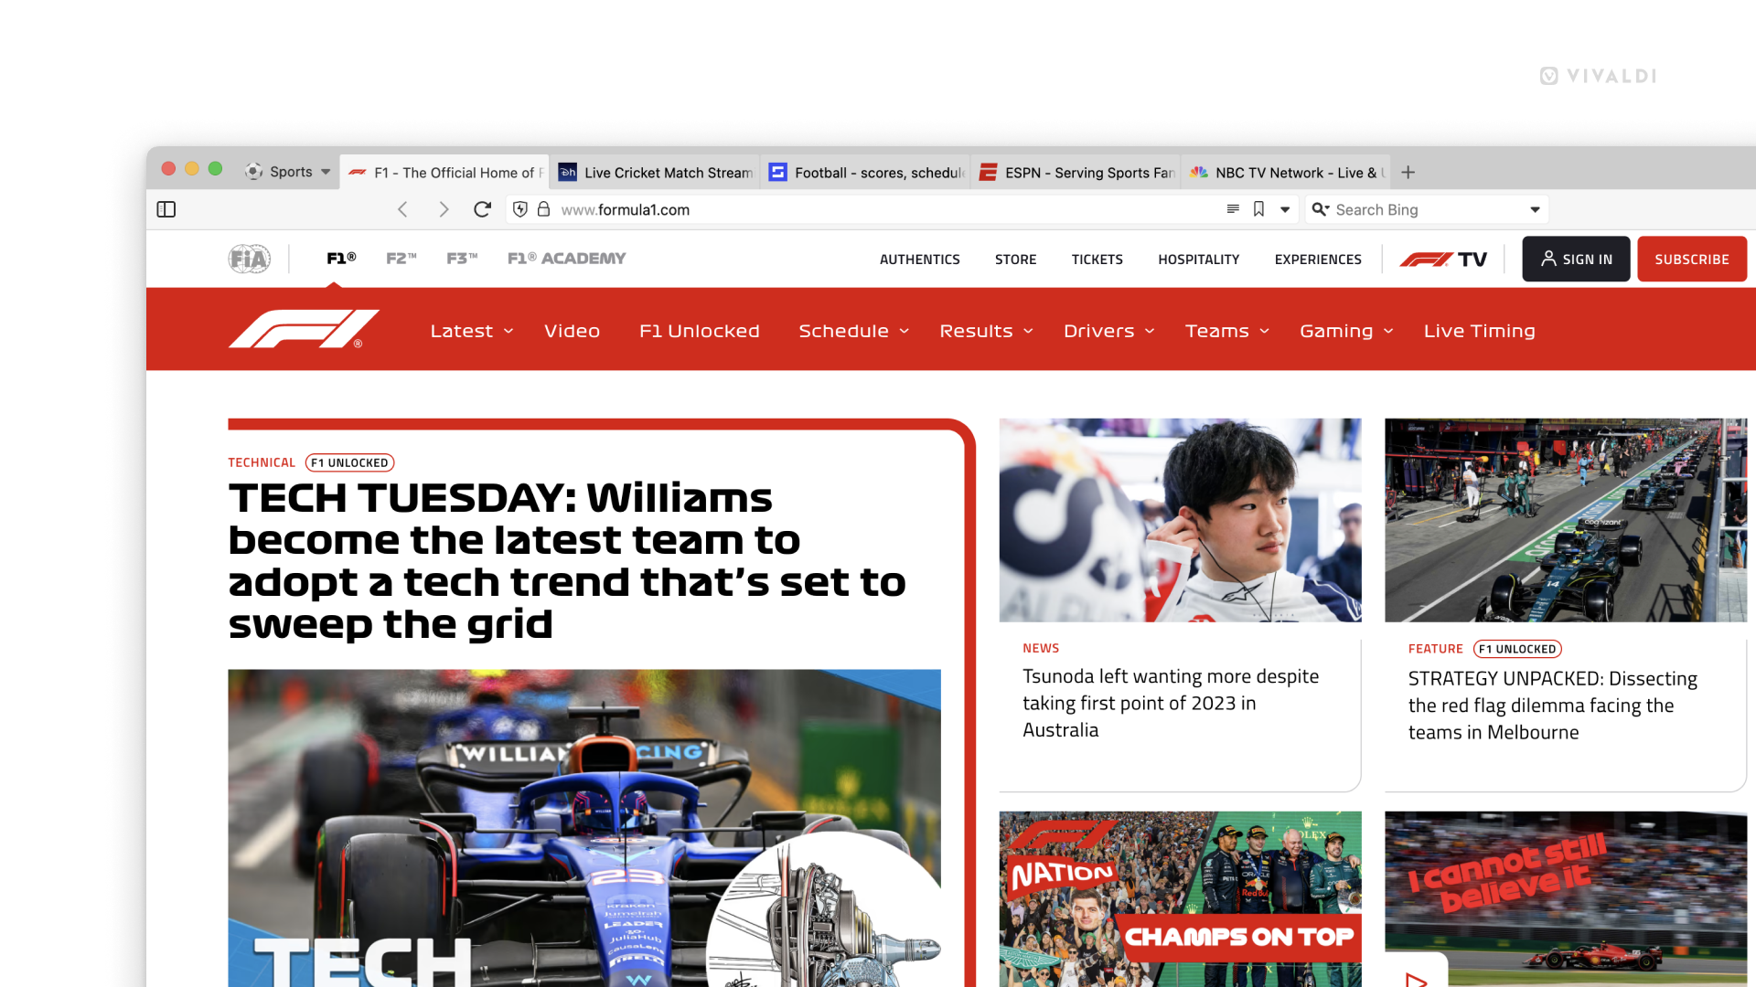
Task: Open the Hospitality link
Action: pyautogui.click(x=1198, y=260)
